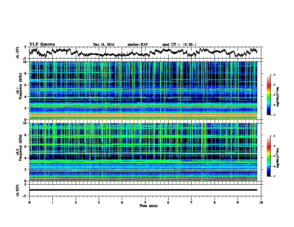Click the '-7' label on ch.2 colorbar
Screen dimensions: 294x227
[x=274, y=176]
